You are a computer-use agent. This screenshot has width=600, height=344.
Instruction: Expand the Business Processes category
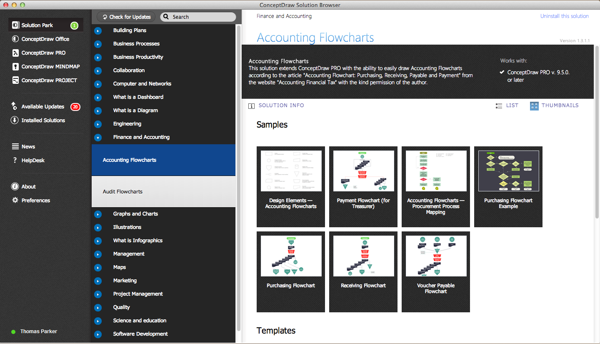[x=98, y=44]
